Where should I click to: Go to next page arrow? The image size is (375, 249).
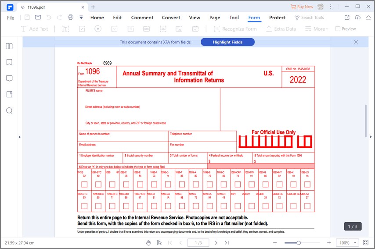pos(216,243)
